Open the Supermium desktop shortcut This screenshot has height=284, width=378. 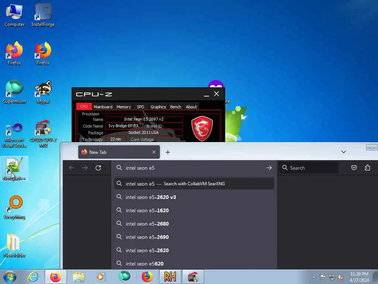[x=14, y=92]
